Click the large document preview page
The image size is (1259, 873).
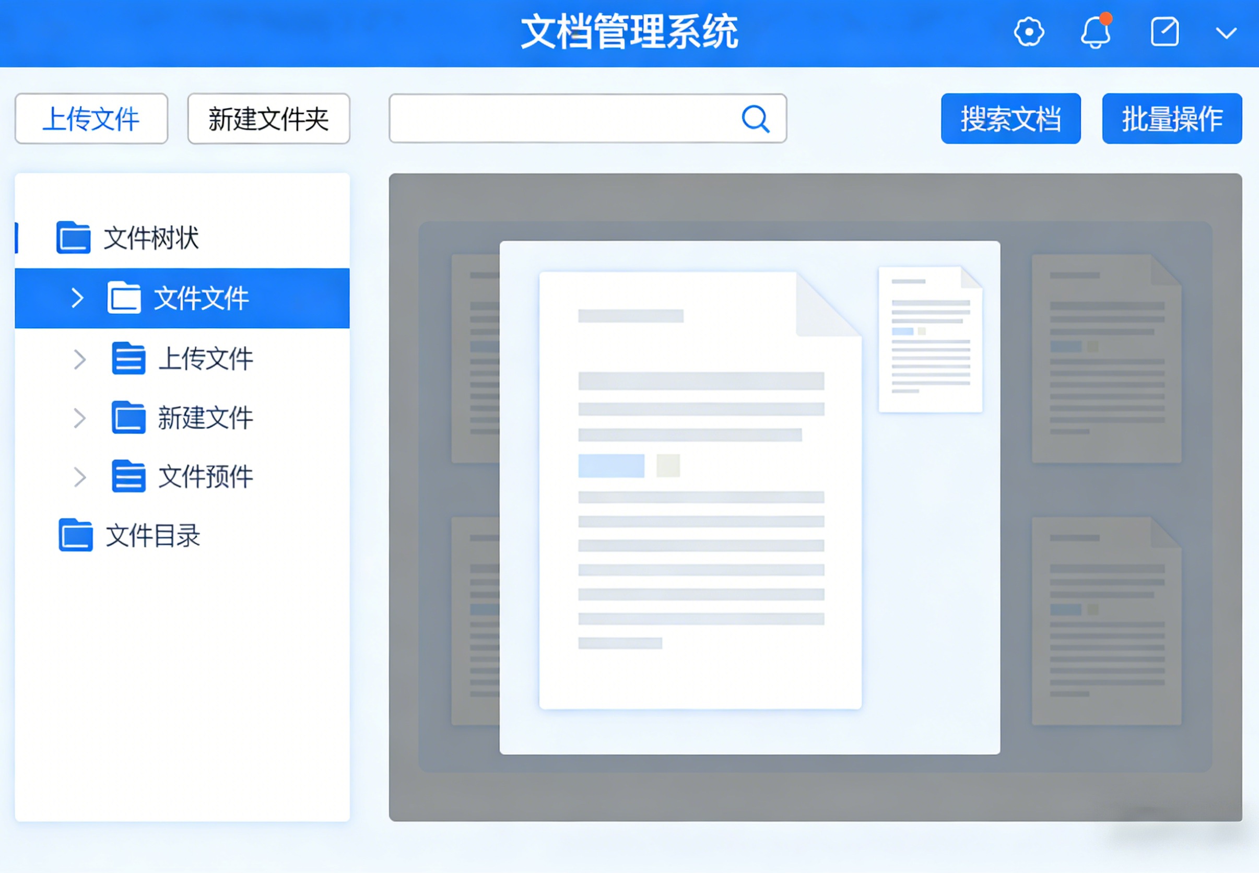tap(701, 491)
